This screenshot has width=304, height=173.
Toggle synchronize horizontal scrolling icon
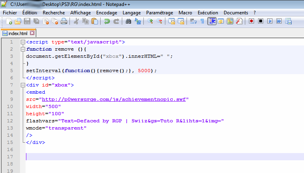coord(181,21)
